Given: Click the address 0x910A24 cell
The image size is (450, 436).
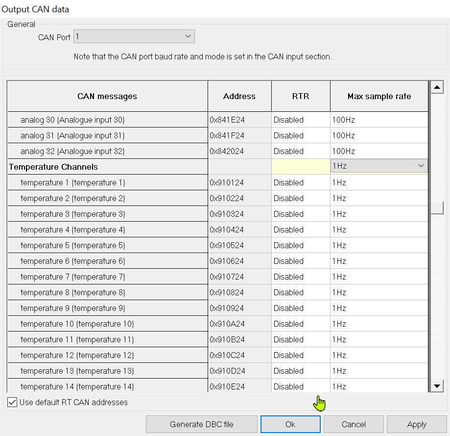Looking at the screenshot, I should pyautogui.click(x=239, y=324).
